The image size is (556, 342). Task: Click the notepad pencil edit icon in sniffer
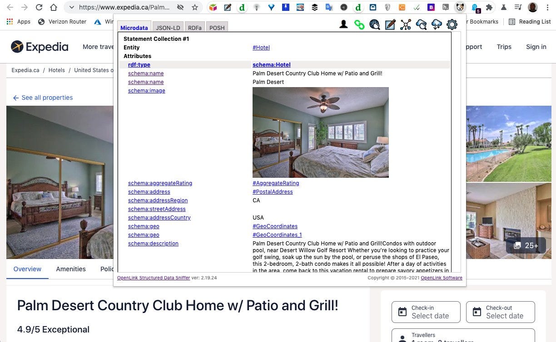coord(390,24)
